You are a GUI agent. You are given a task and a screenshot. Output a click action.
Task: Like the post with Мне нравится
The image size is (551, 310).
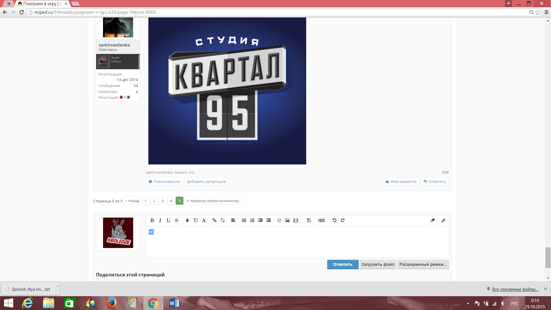(401, 181)
